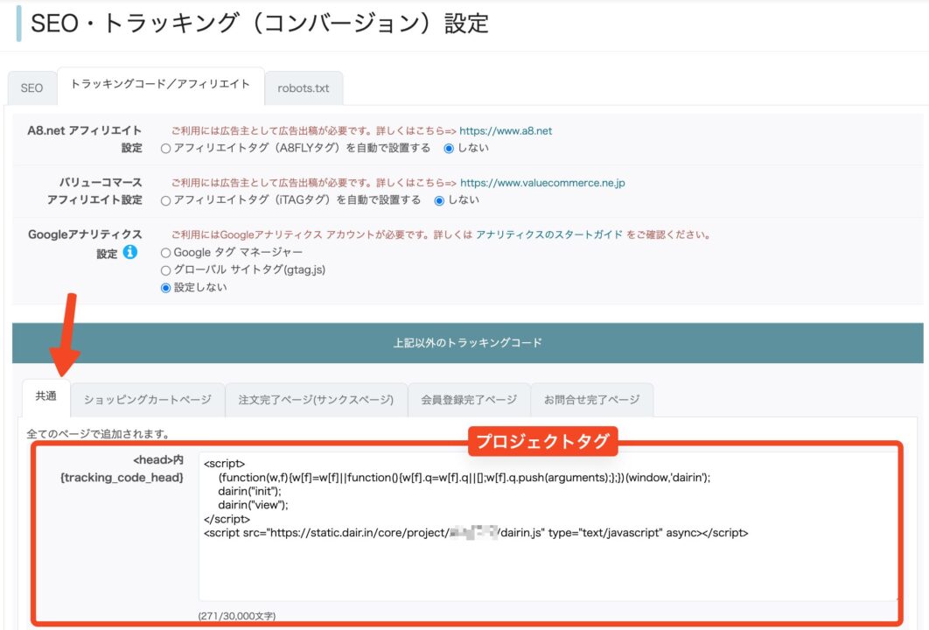Open the トラッキングコード/アフィリエイト tab
The image size is (929, 630).
[160, 86]
